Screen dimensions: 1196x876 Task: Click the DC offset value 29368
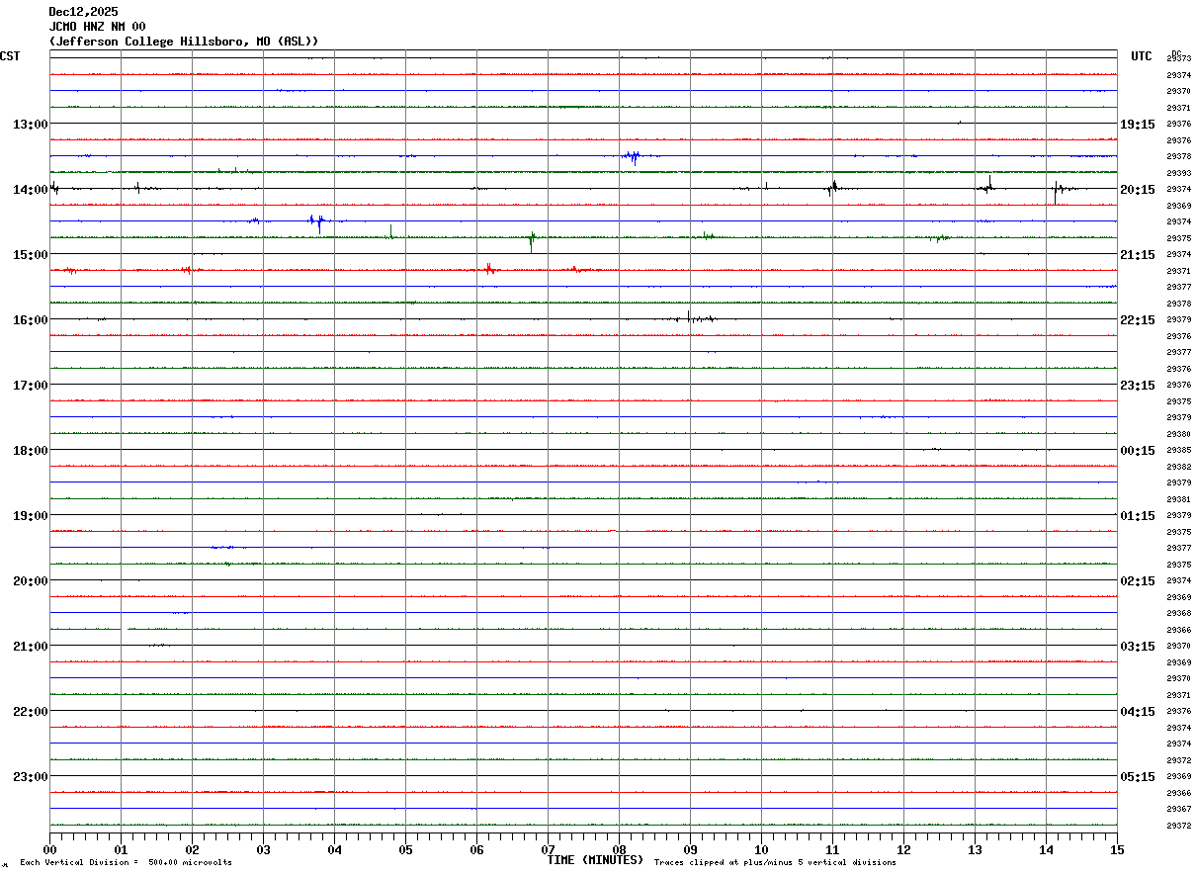pos(1178,613)
